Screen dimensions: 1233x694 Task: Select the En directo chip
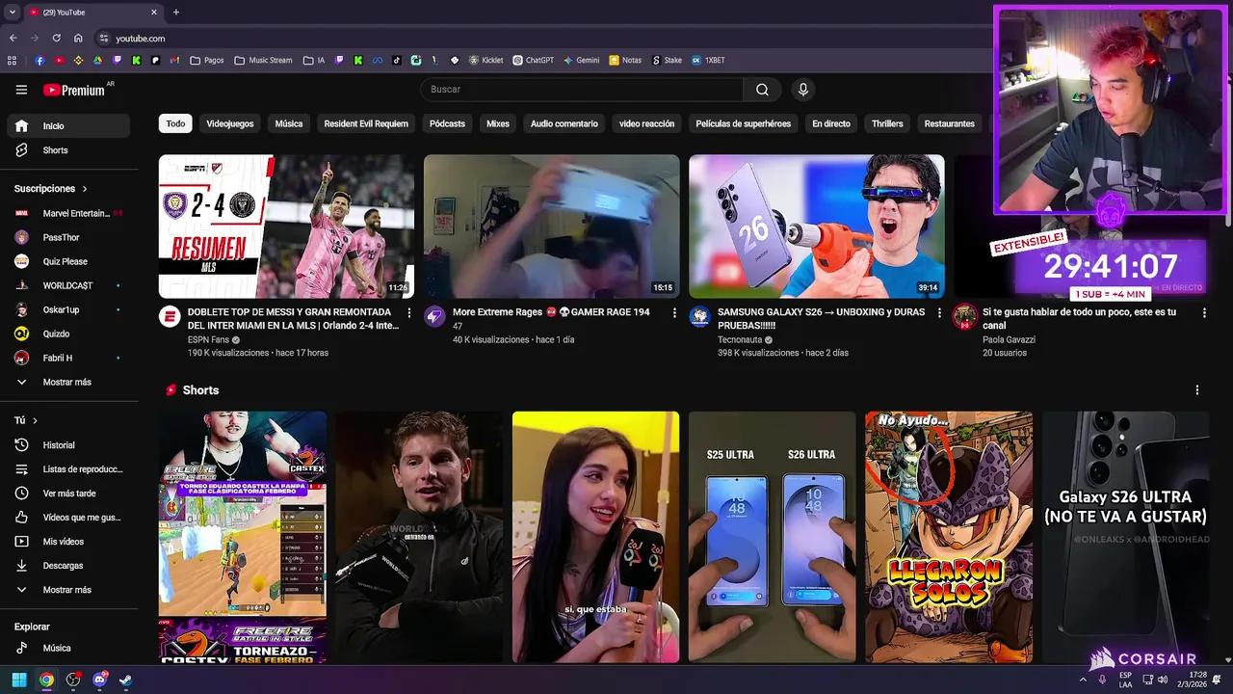pos(831,123)
